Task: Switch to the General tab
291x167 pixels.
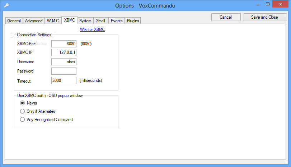Action: (14, 20)
